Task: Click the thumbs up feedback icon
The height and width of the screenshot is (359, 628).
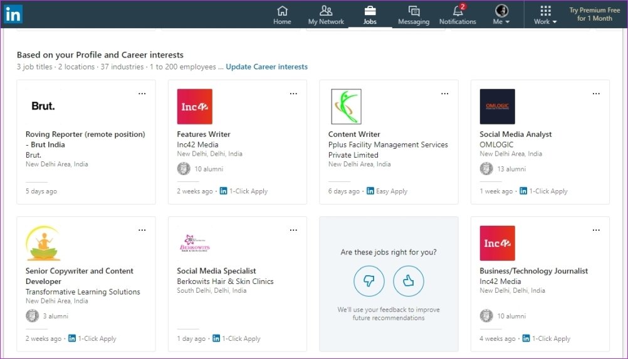Action: 409,281
